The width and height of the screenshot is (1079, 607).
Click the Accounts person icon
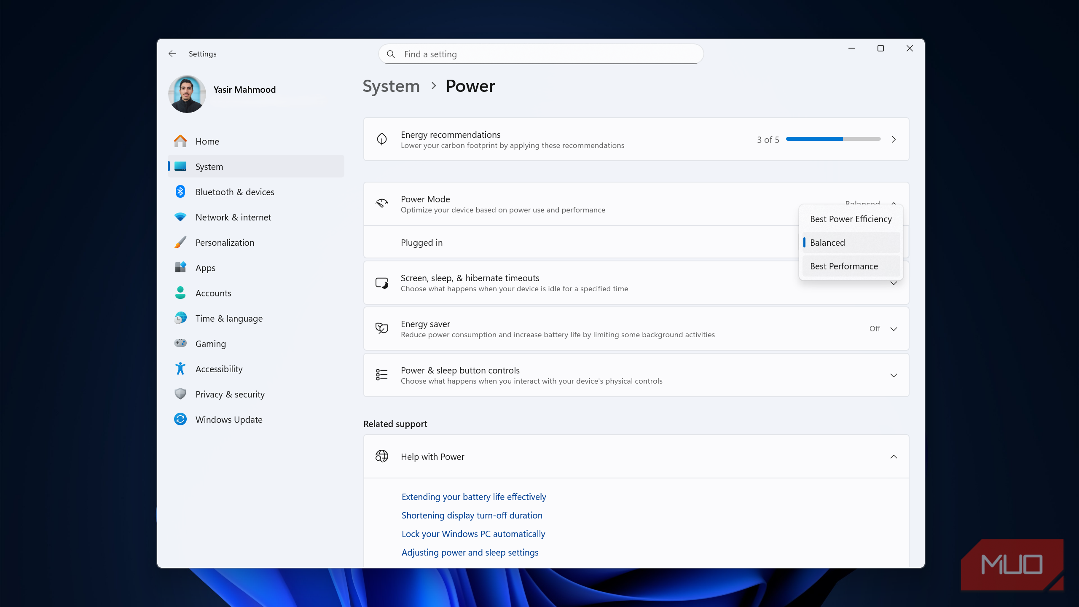[180, 293]
